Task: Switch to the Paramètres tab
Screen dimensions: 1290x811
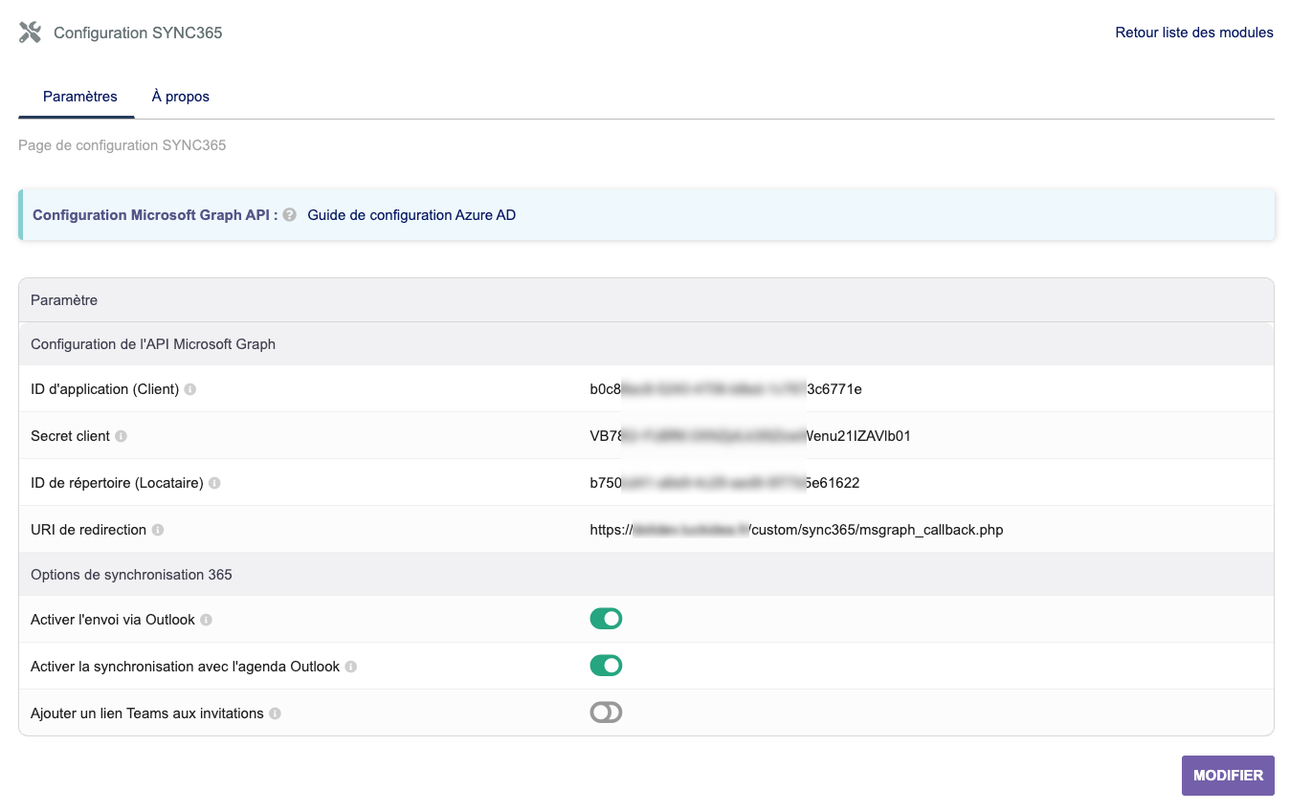Action: click(80, 97)
